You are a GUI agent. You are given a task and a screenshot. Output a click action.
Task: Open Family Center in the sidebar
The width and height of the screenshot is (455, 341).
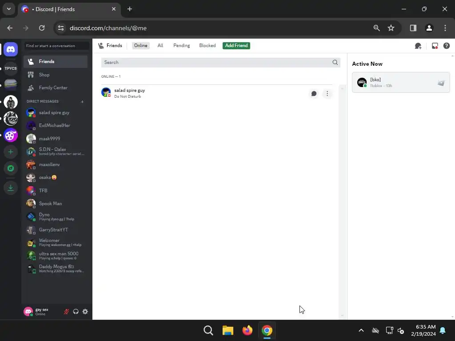click(x=56, y=87)
